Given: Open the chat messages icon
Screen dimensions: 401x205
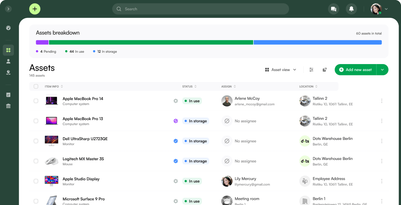Looking at the screenshot, I should point(333,9).
